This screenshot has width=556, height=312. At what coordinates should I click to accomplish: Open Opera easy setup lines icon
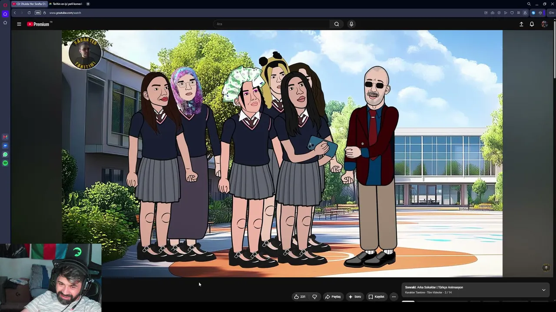518,13
